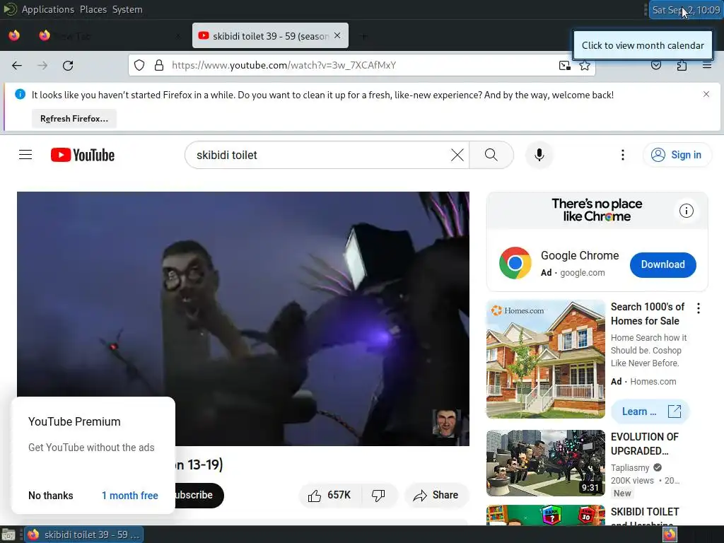Open the tracking protection shield icon
The width and height of the screenshot is (724, 543).
click(x=139, y=65)
